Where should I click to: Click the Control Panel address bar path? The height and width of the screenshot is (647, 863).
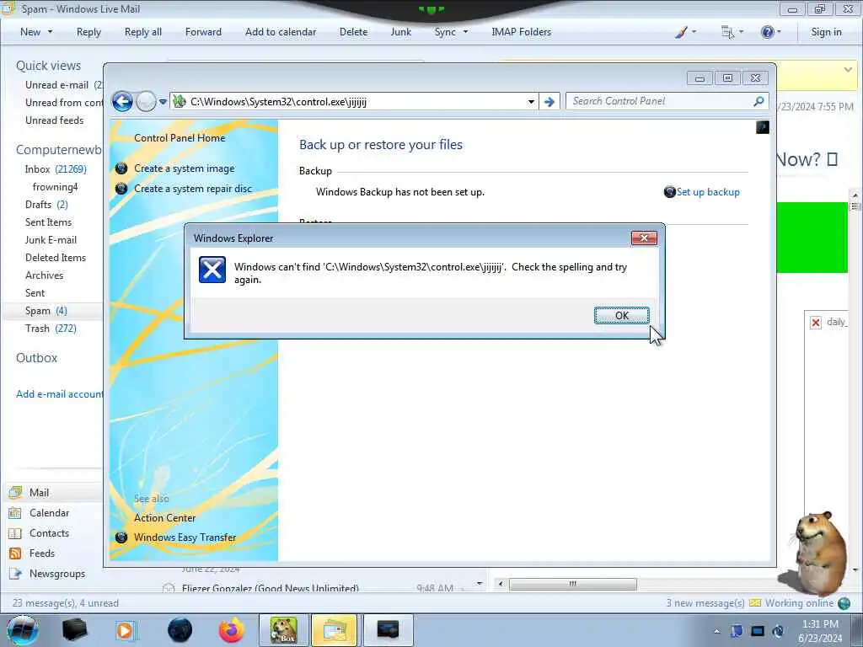pyautogui.click(x=278, y=102)
